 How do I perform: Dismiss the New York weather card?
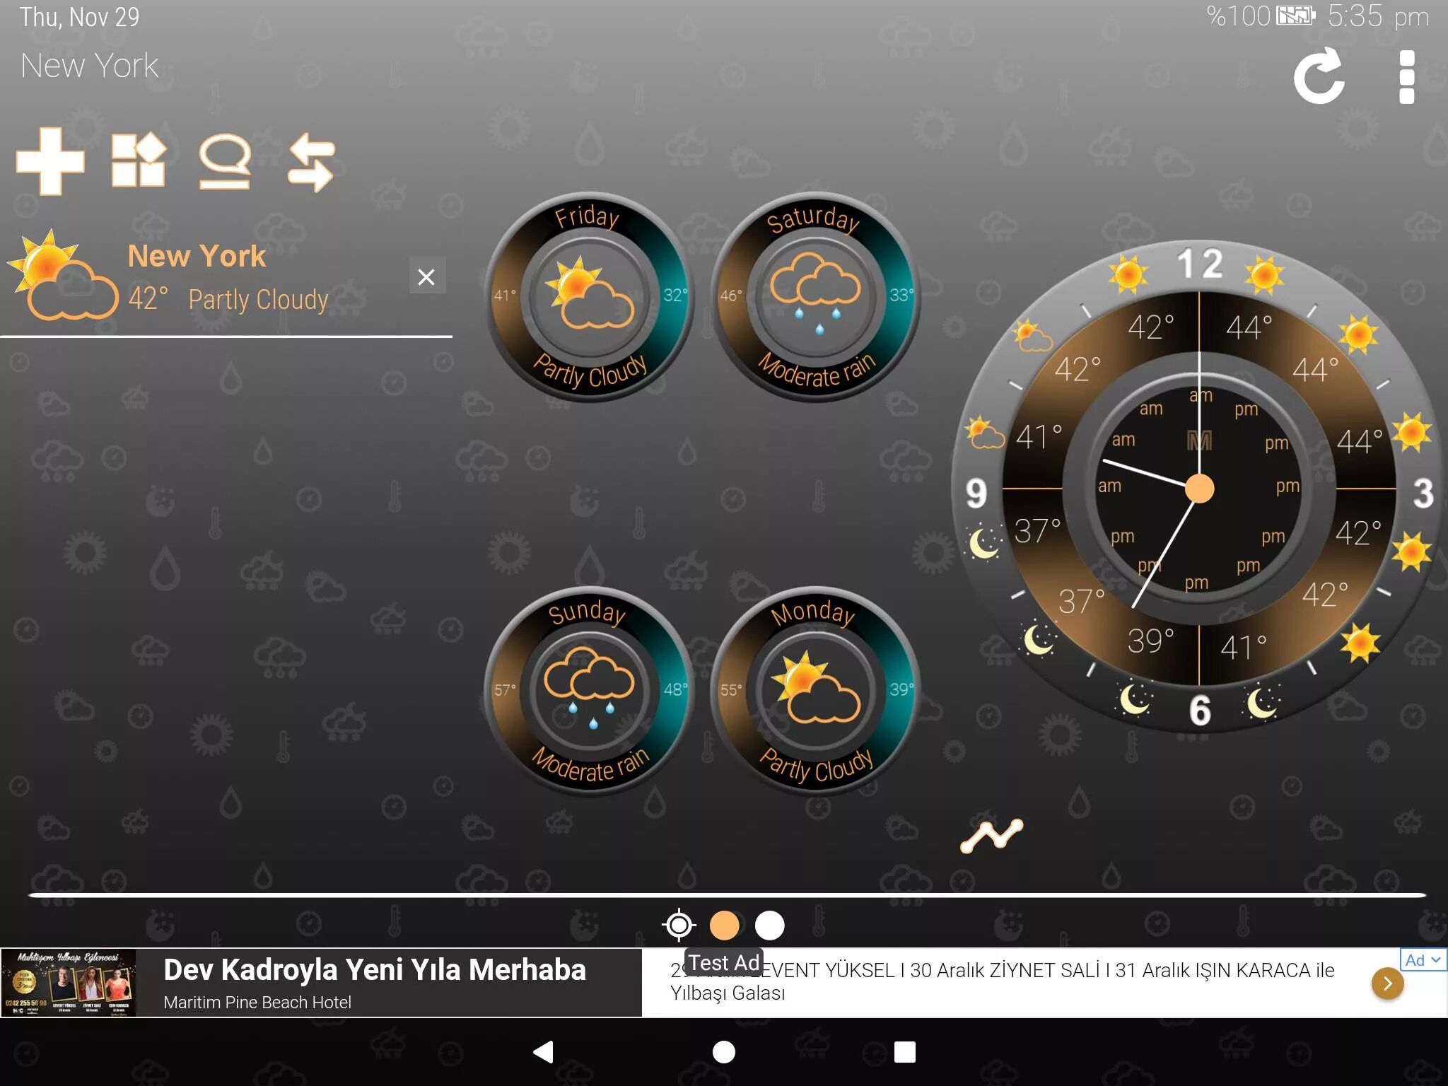(428, 277)
